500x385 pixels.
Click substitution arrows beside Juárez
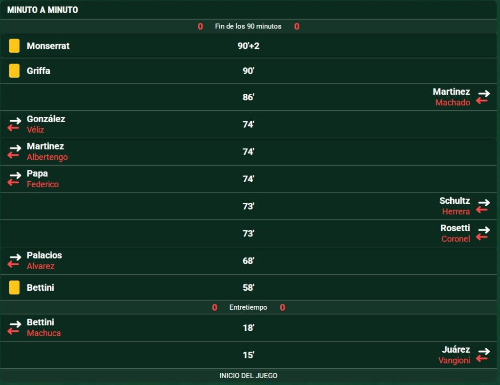click(x=483, y=355)
